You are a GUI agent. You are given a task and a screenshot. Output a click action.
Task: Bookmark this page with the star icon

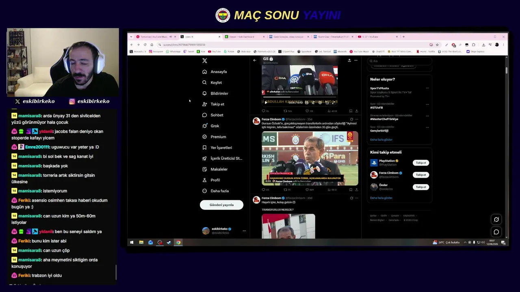pos(437,45)
